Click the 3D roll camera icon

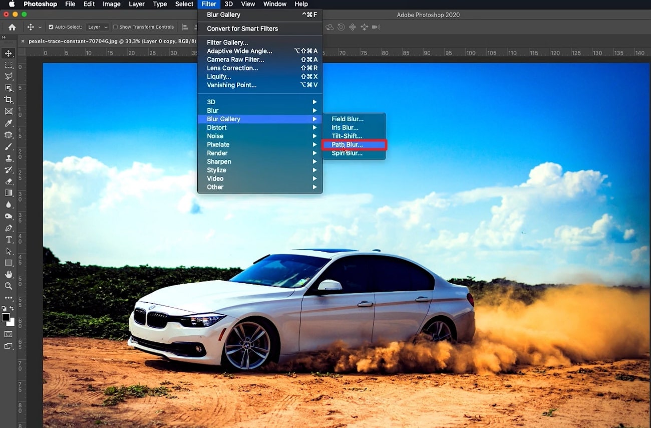(341, 27)
